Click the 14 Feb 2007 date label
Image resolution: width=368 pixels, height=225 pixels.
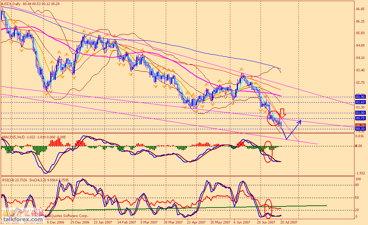click(x=126, y=222)
